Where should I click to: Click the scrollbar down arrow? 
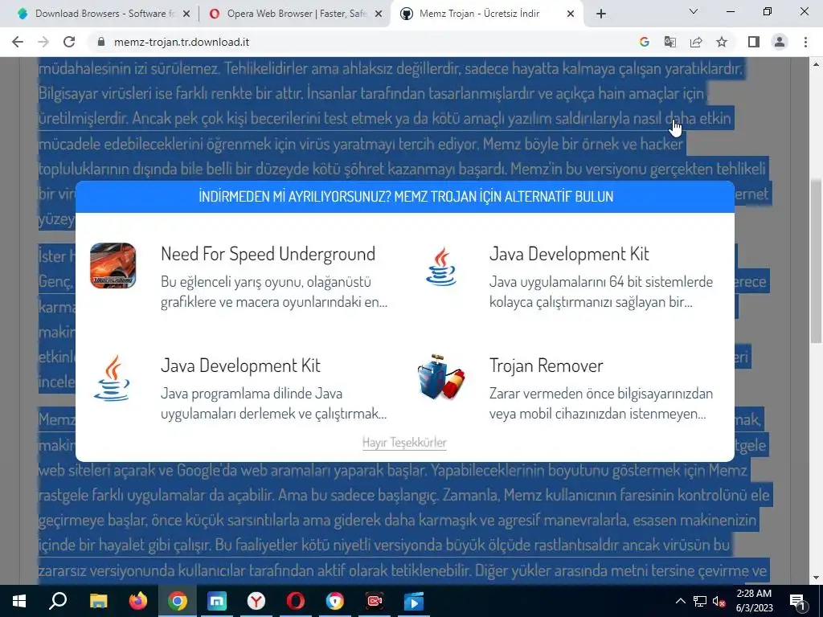pyautogui.click(x=816, y=578)
